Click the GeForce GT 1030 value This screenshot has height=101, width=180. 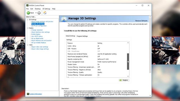(x=103, y=59)
